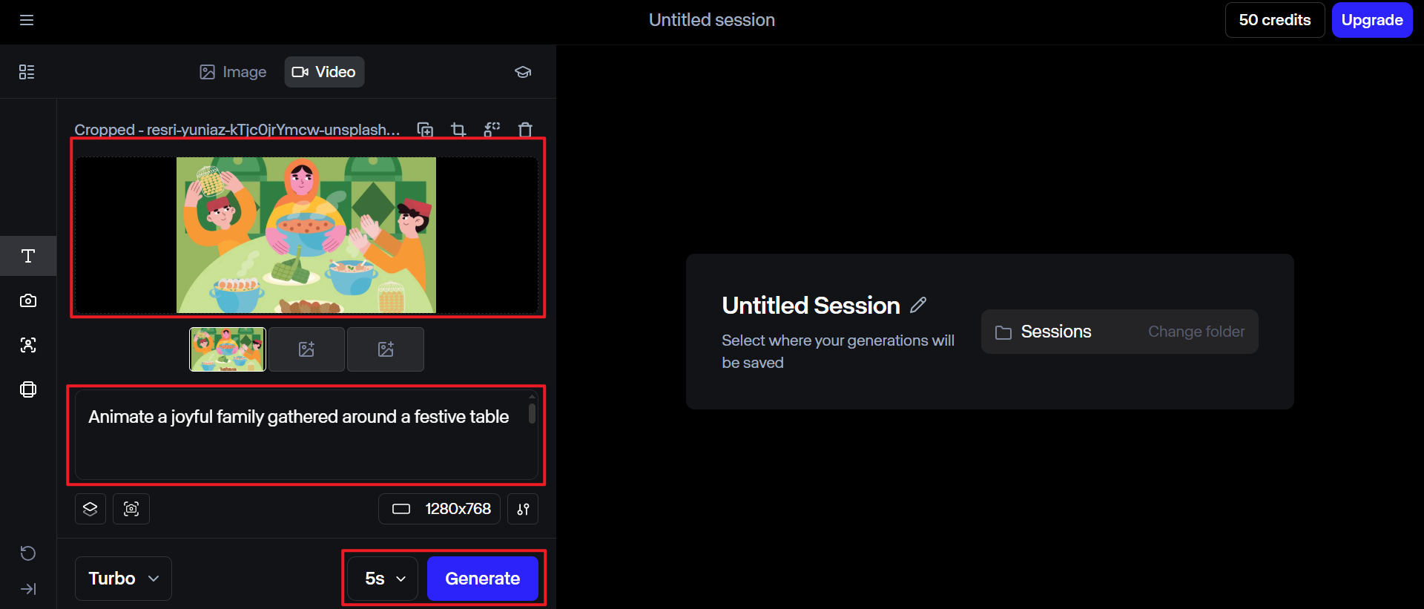1424x609 pixels.
Task: Click the trash icon to delete image
Action: click(525, 130)
